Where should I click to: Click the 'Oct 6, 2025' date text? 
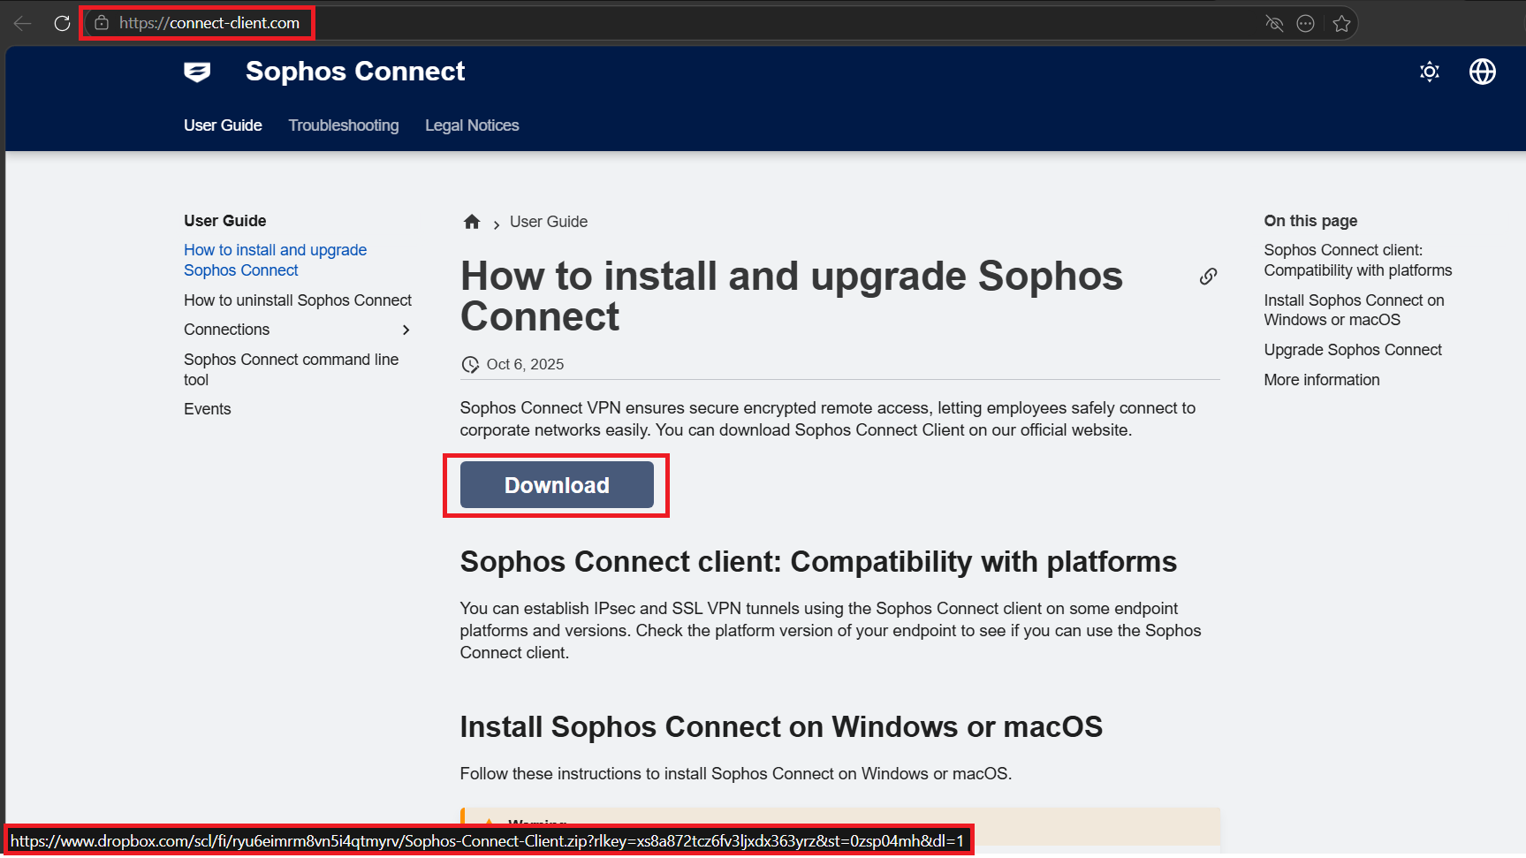pyautogui.click(x=525, y=364)
